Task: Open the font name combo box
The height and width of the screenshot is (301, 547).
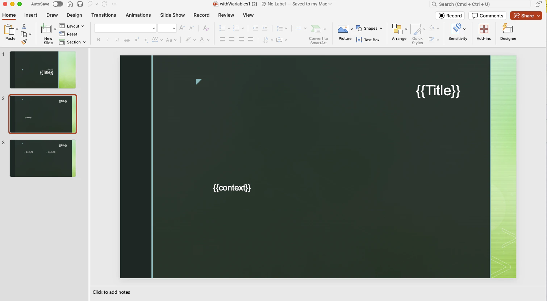Action: click(x=125, y=28)
